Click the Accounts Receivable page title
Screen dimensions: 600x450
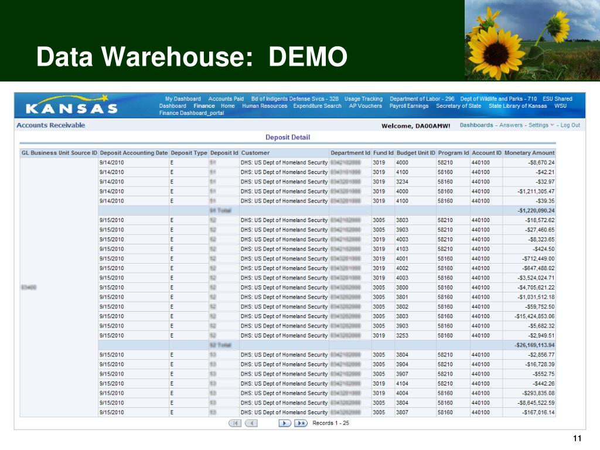click(51, 125)
